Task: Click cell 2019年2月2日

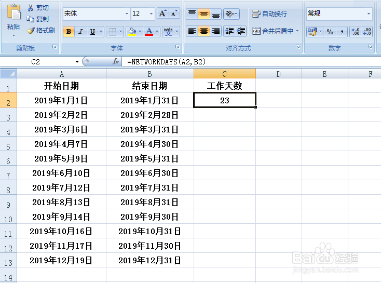Action: coord(61,115)
